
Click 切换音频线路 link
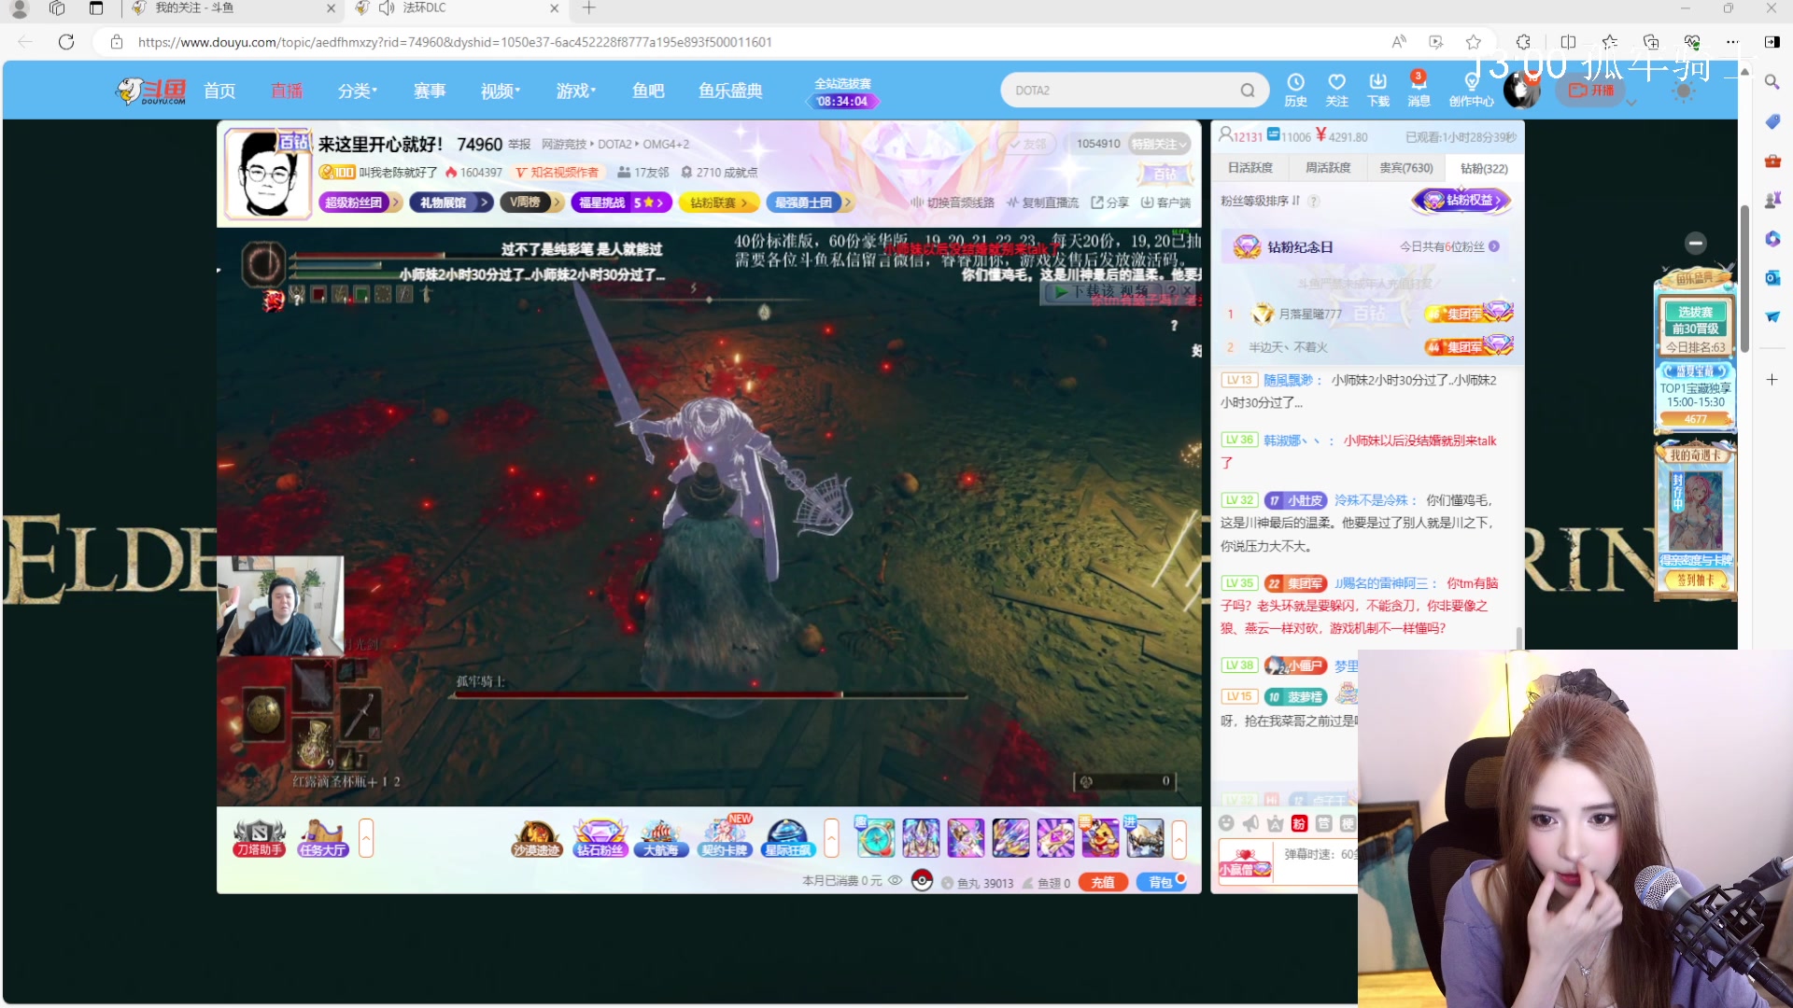953,202
